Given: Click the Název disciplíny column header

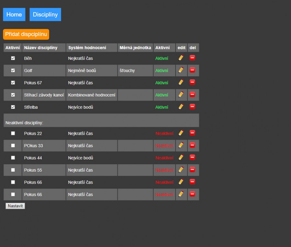Looking at the screenshot, I should click(41, 48).
